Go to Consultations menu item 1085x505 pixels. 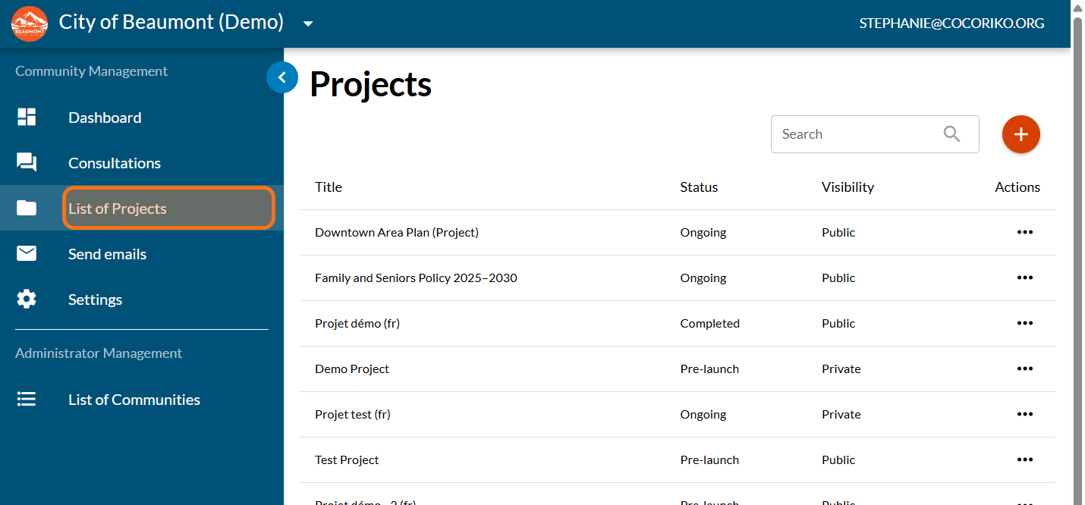click(x=115, y=163)
